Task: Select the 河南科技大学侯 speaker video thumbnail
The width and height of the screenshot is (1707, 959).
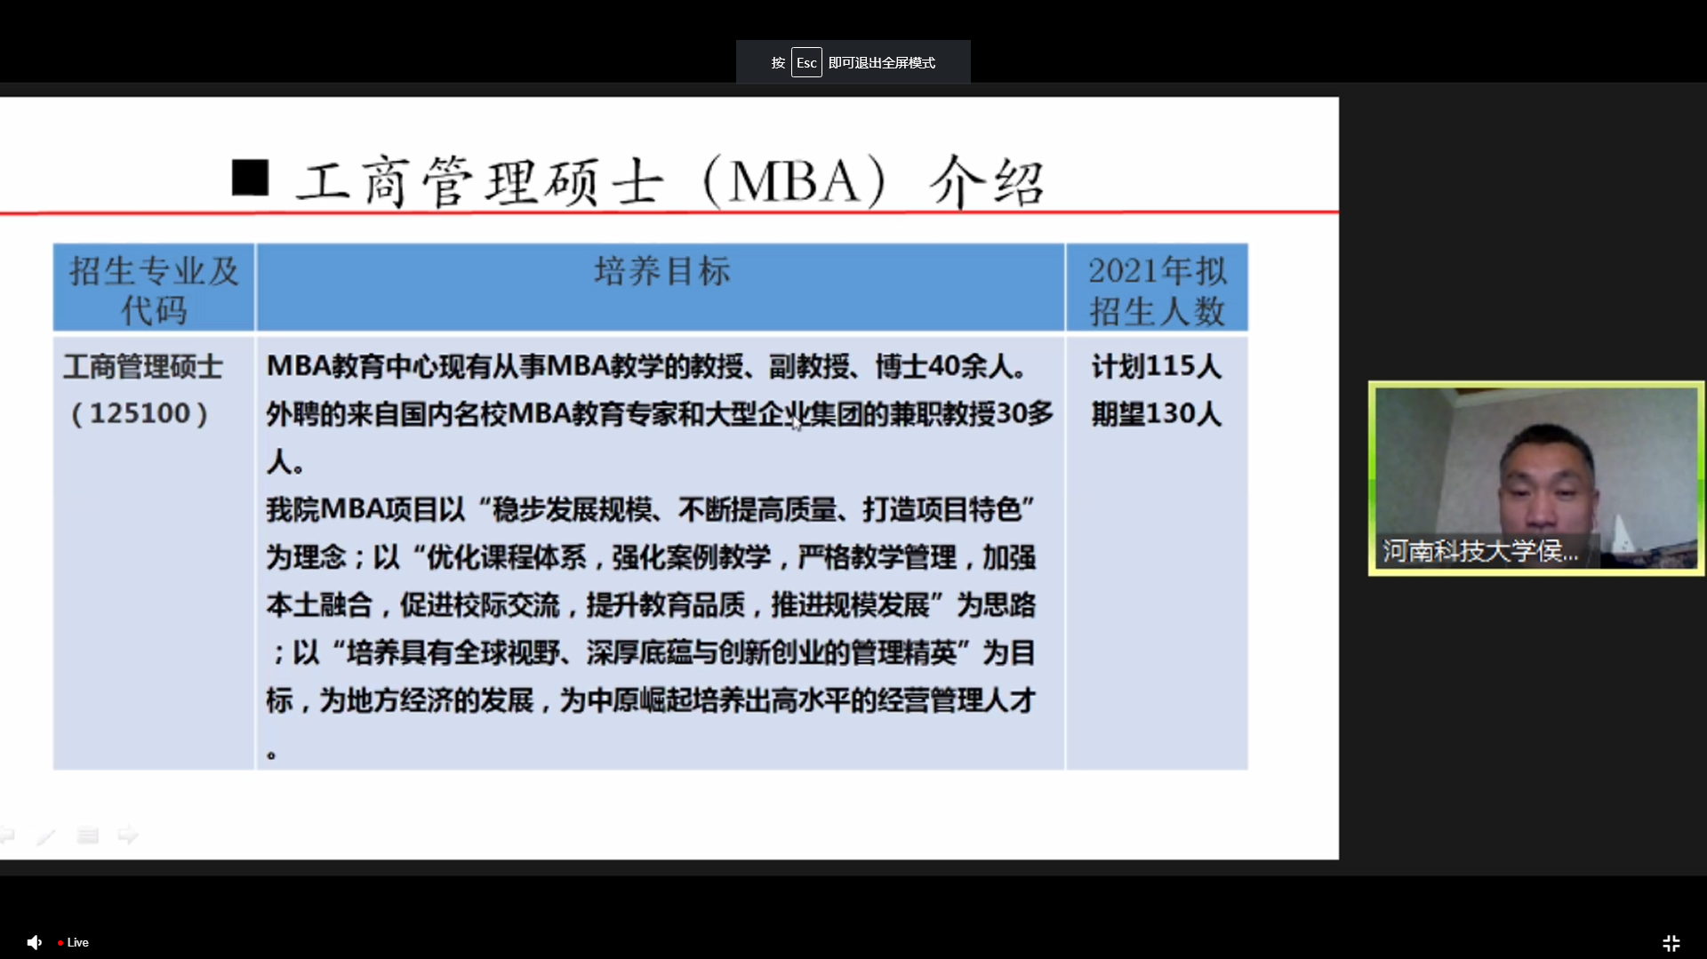Action: 1535,478
